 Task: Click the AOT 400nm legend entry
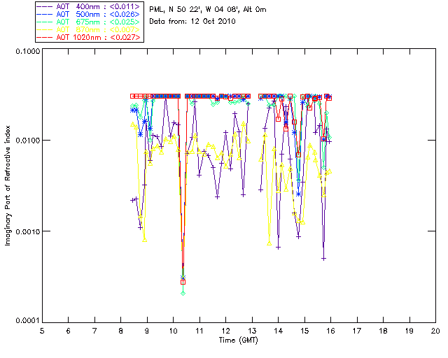89,6
